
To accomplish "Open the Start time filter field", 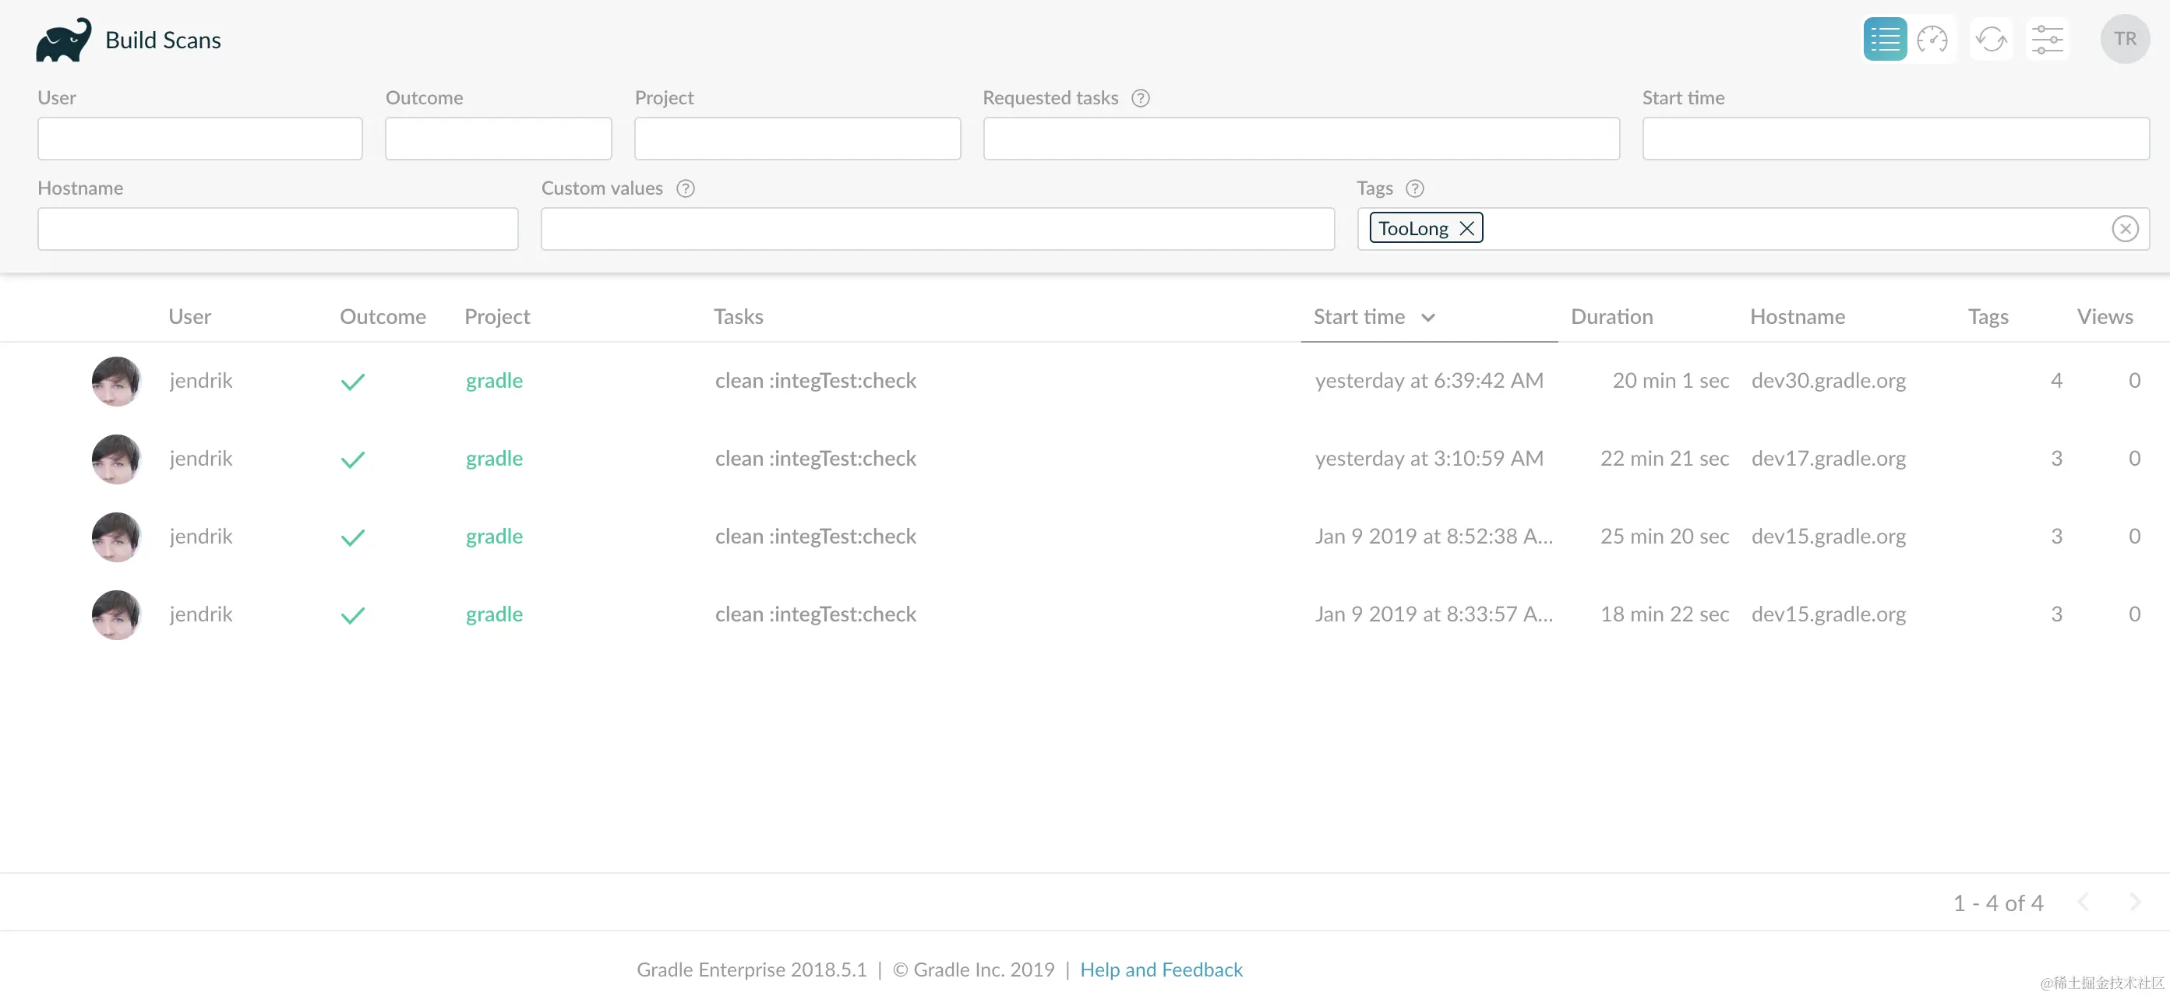I will coord(1896,139).
